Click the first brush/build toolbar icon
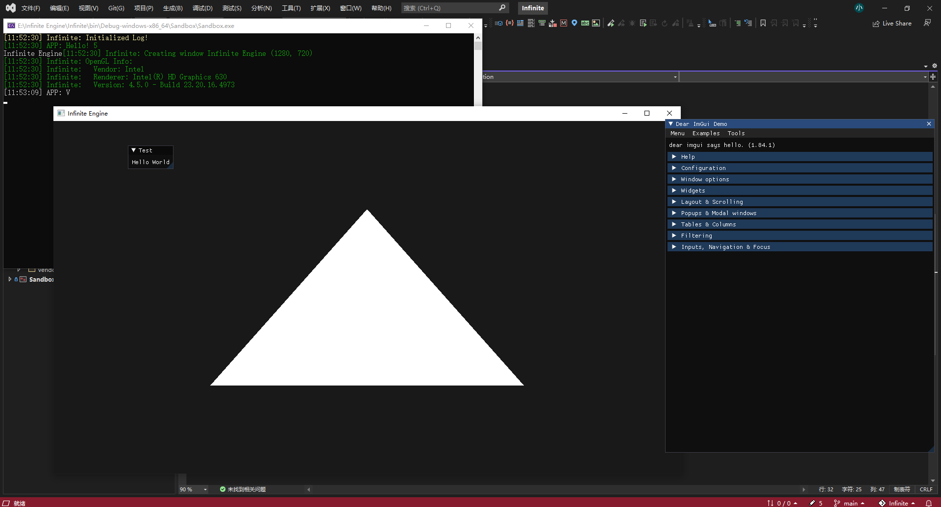941x507 pixels. [x=611, y=23]
